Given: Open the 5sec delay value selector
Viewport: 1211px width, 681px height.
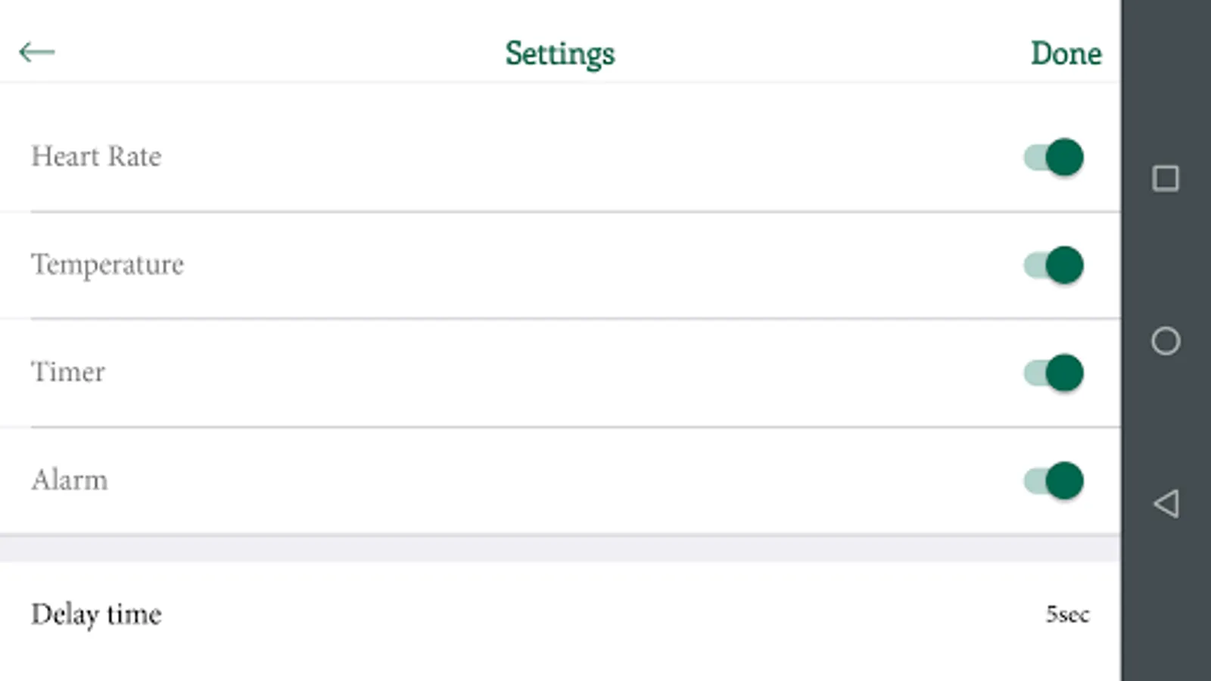Looking at the screenshot, I should (1067, 614).
